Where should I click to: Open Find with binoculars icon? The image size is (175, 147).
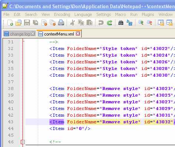pos(121,23)
